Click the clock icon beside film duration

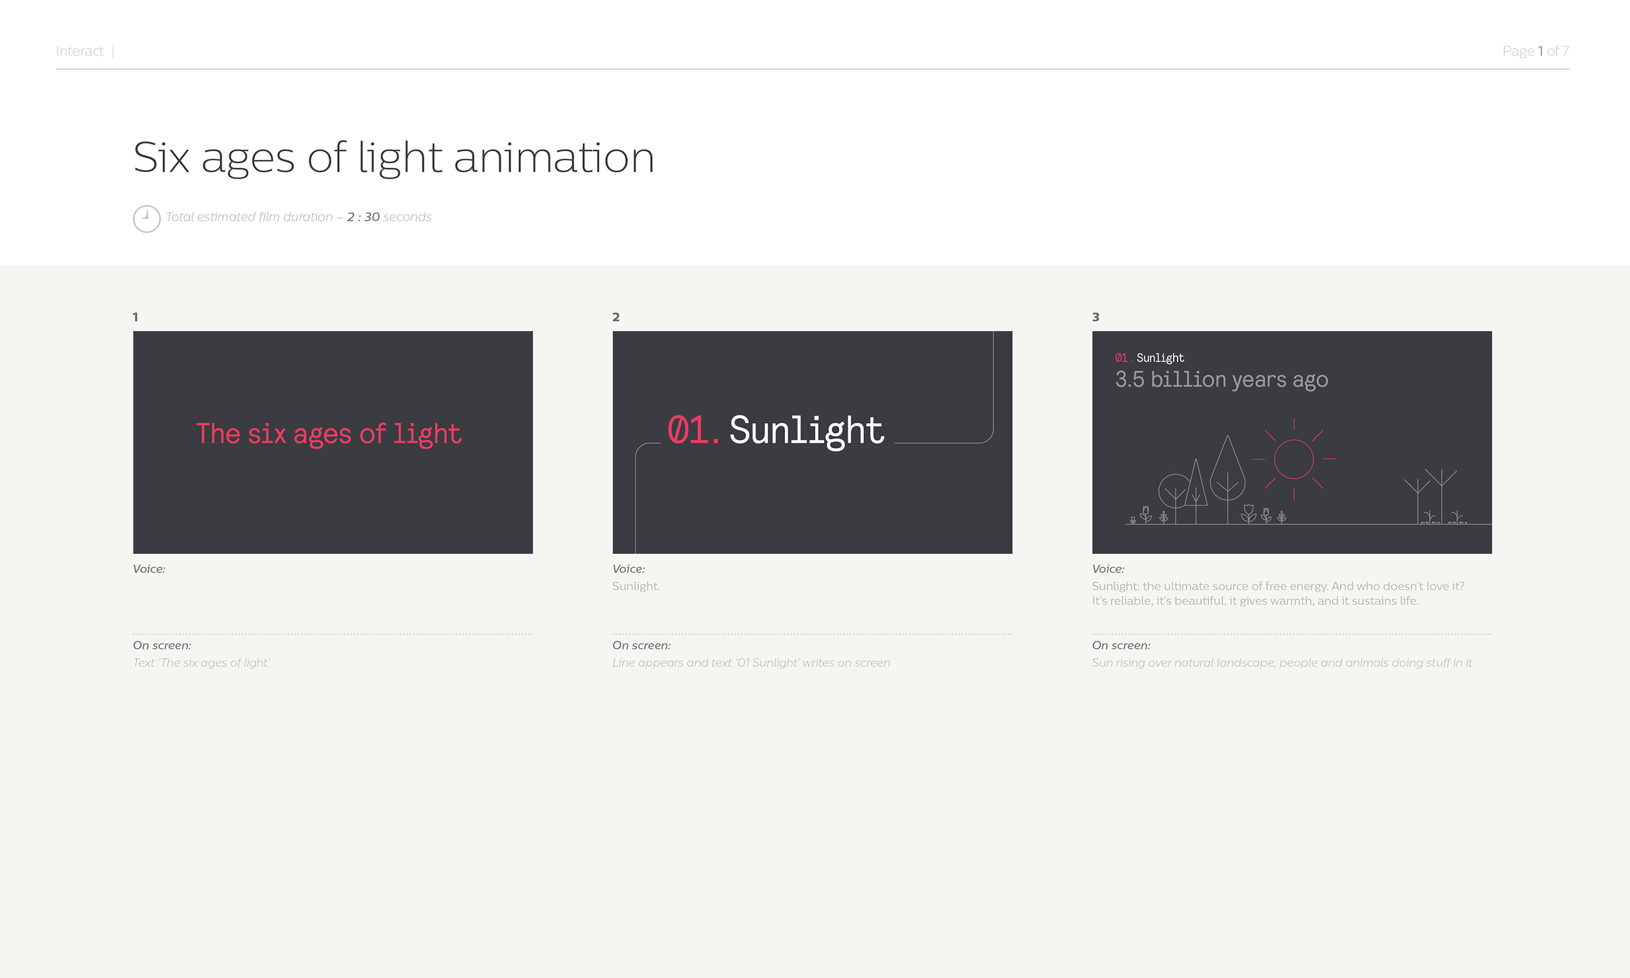[146, 219]
